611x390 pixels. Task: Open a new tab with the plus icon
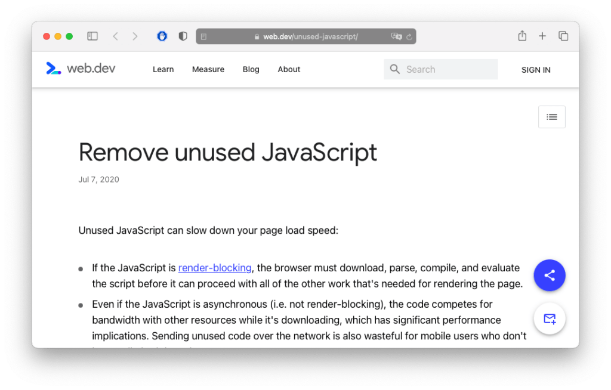coord(542,36)
